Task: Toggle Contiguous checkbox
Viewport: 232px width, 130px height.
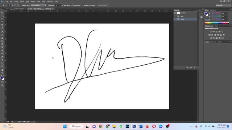Action: (72, 5)
